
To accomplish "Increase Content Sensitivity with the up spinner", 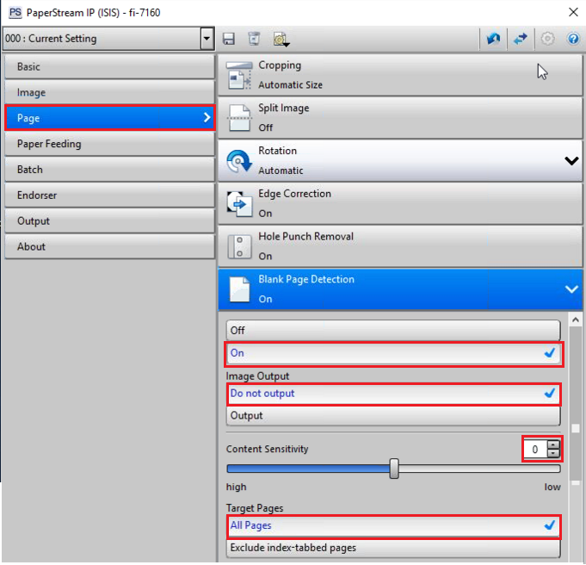I will point(553,444).
